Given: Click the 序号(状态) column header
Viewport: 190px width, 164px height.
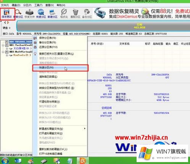Looking at the screenshot, I should [97, 44].
